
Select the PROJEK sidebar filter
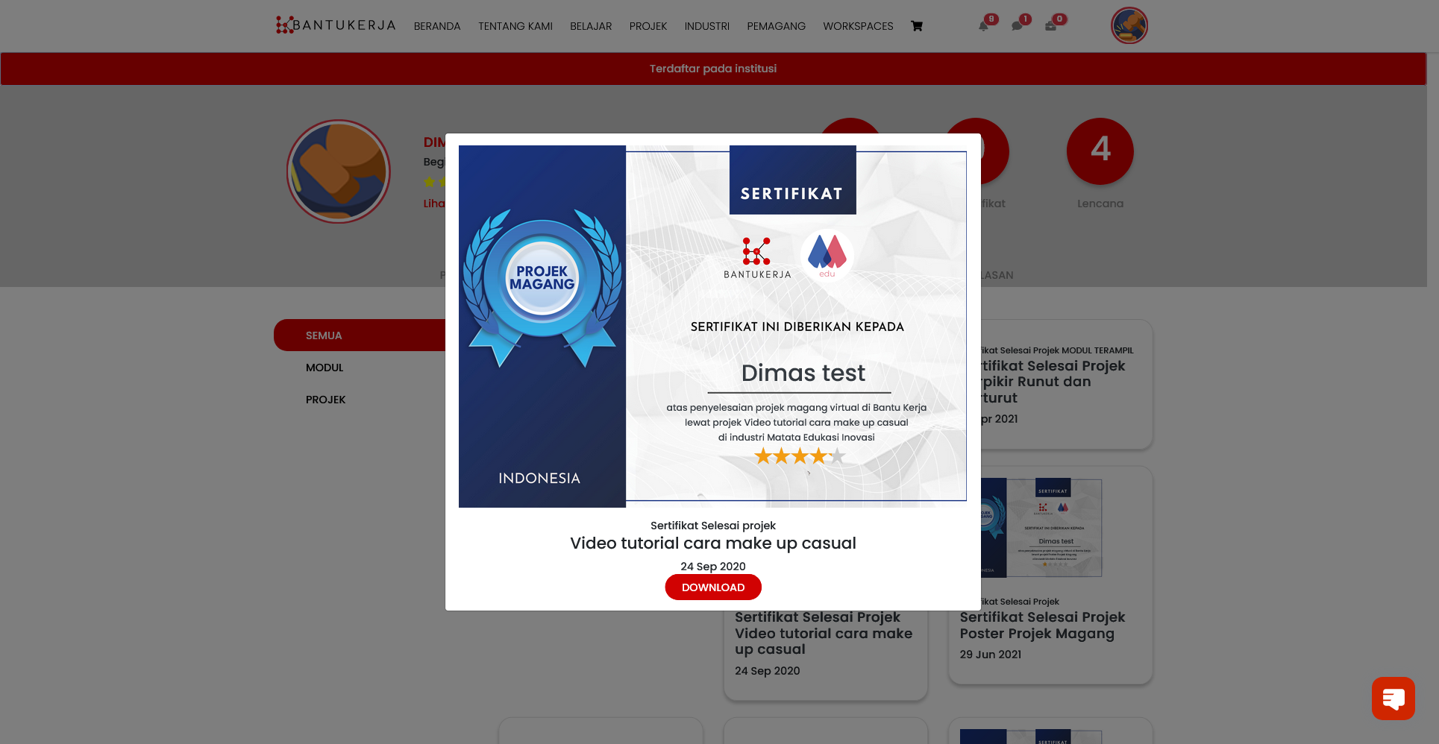pyautogui.click(x=325, y=400)
